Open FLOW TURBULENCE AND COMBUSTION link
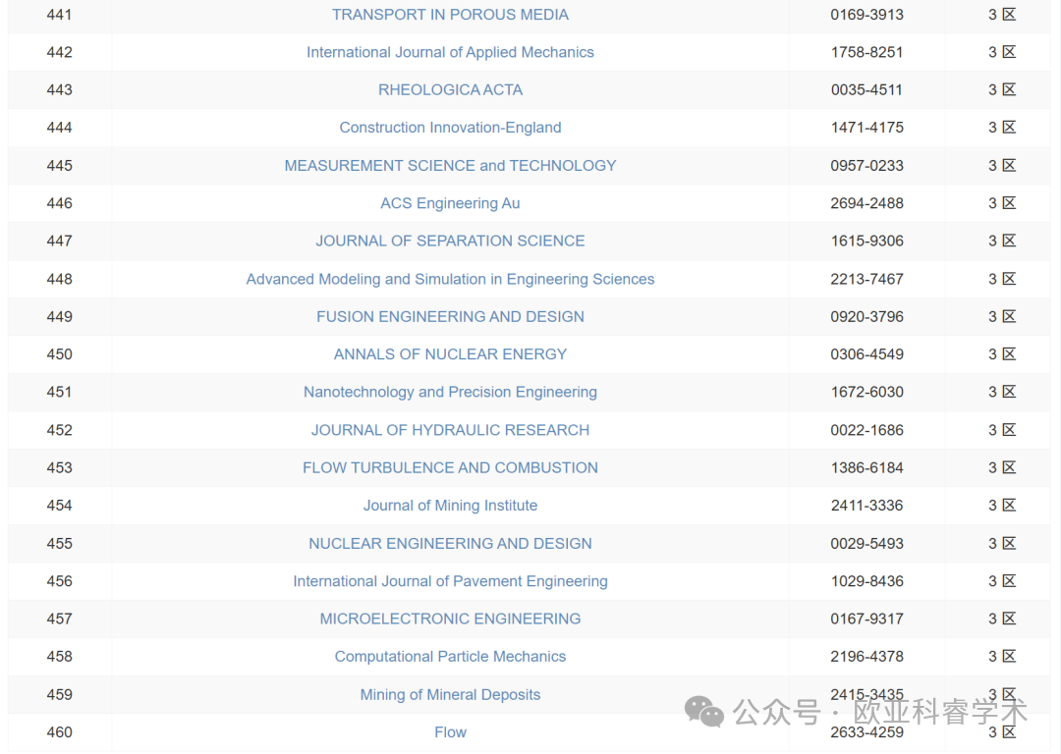 (450, 467)
